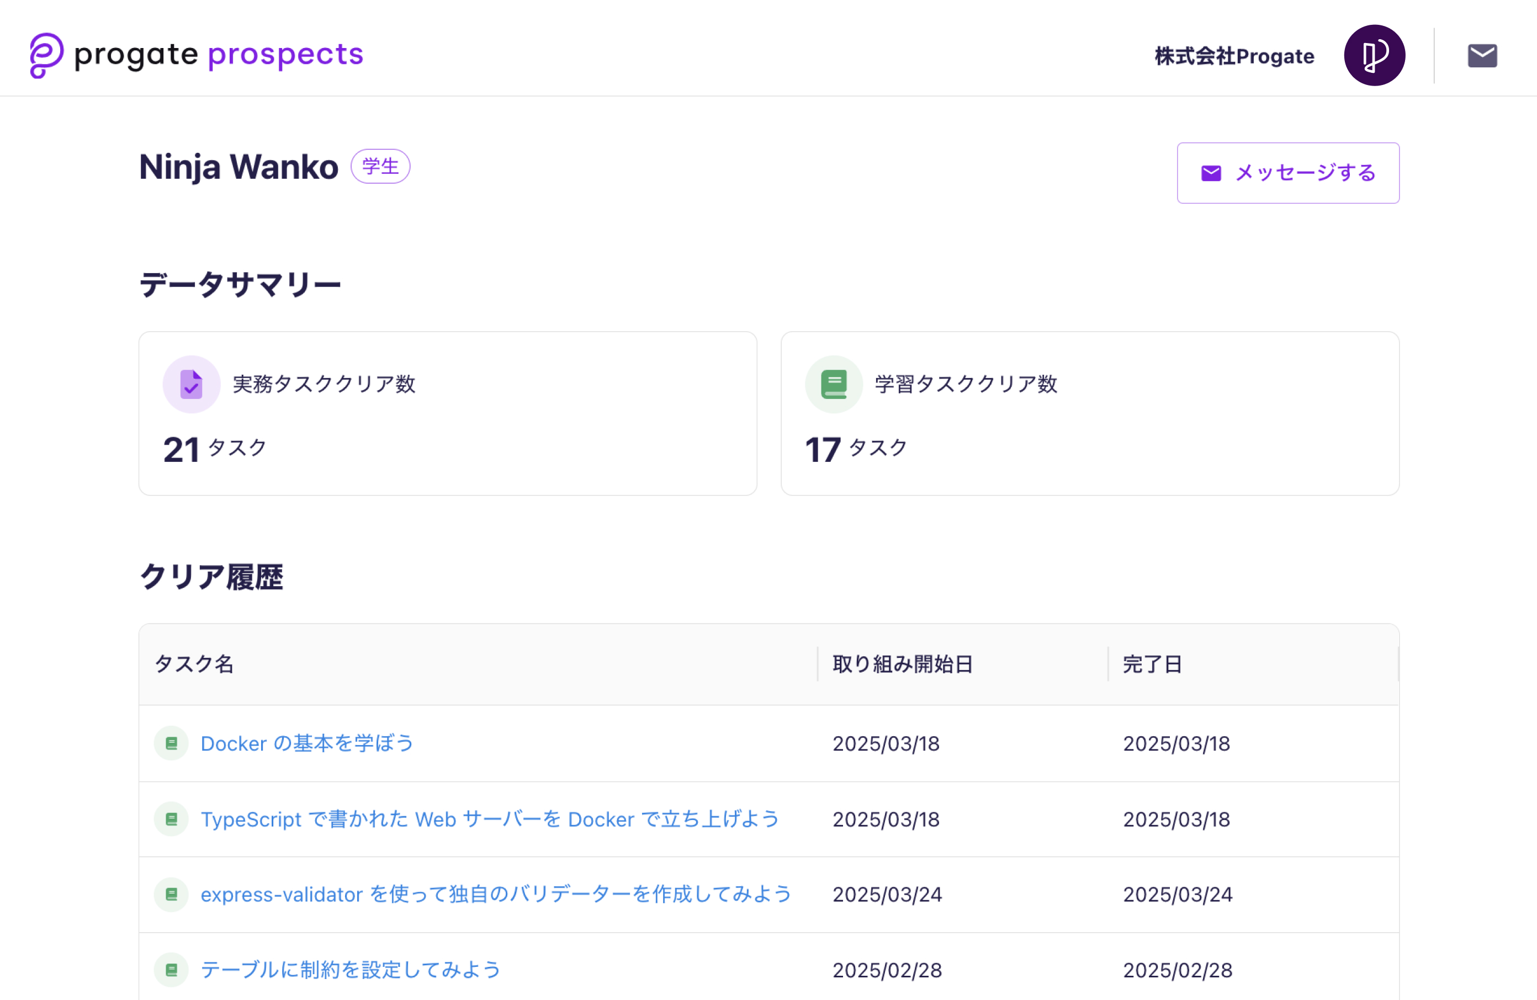Screen dimensions: 1537x1000
Task: Click the 学生 badge next to Ninja Wanko
Action: pyautogui.click(x=380, y=167)
